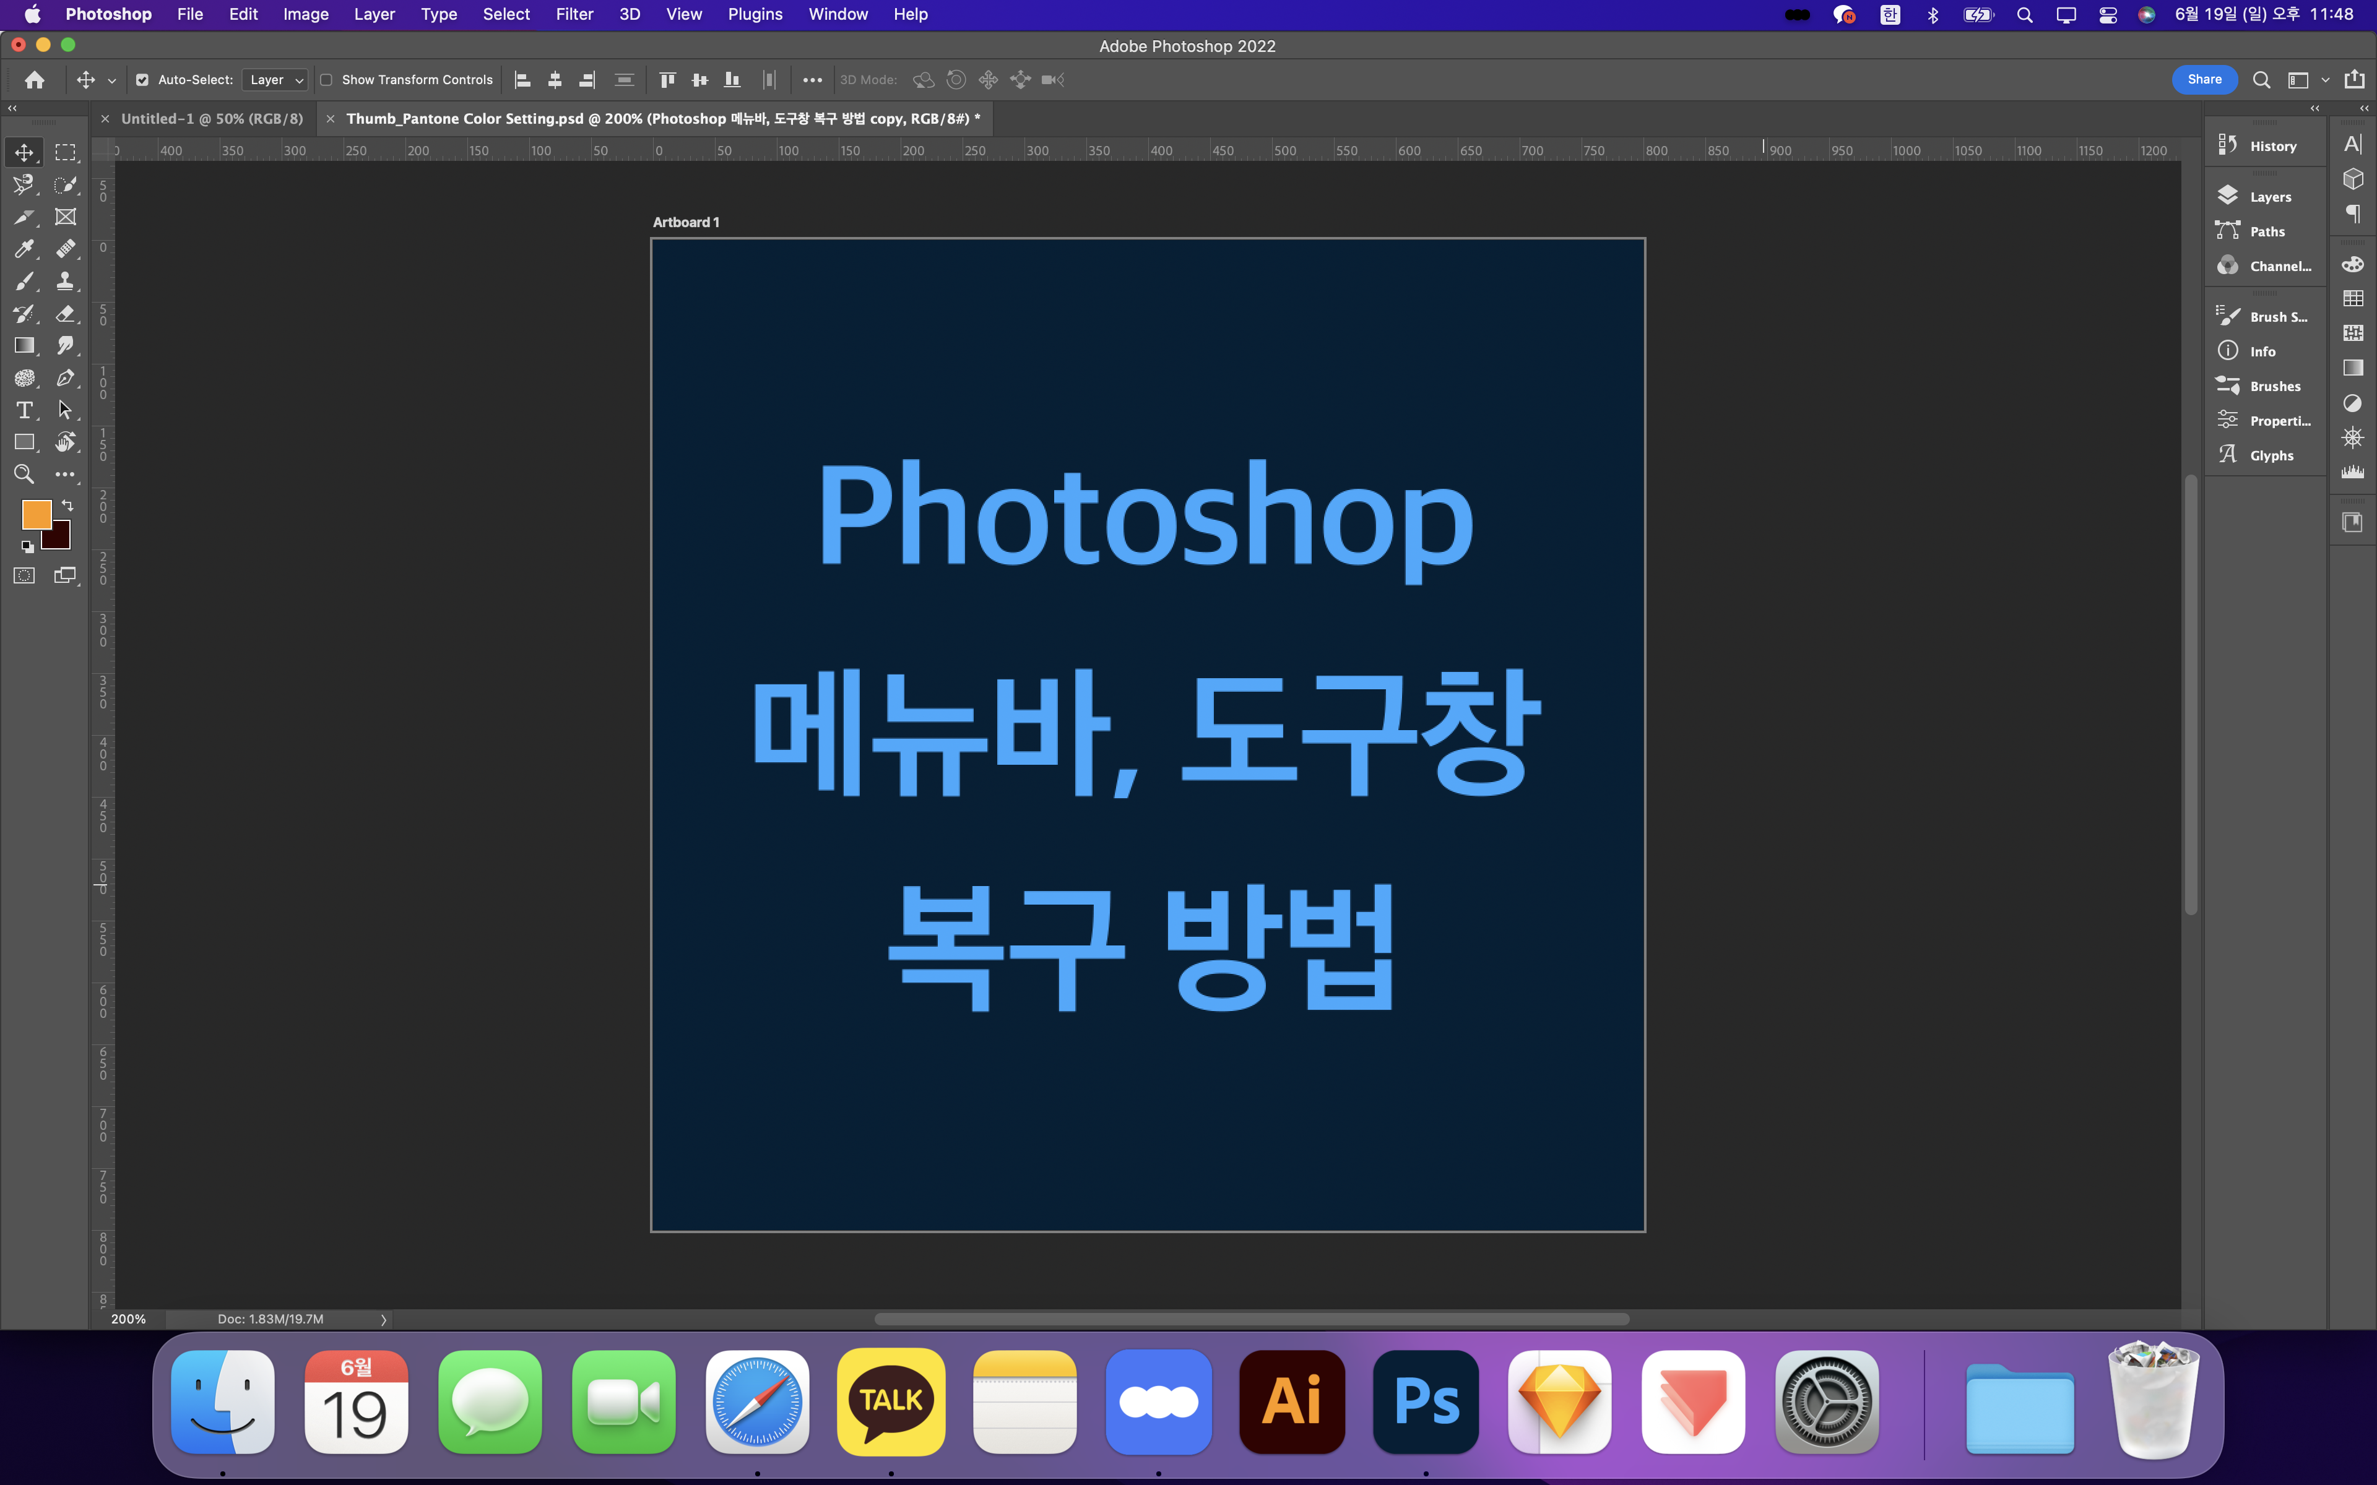2377x1485 pixels.
Task: Swap foreground and background colors
Action: pos(67,505)
